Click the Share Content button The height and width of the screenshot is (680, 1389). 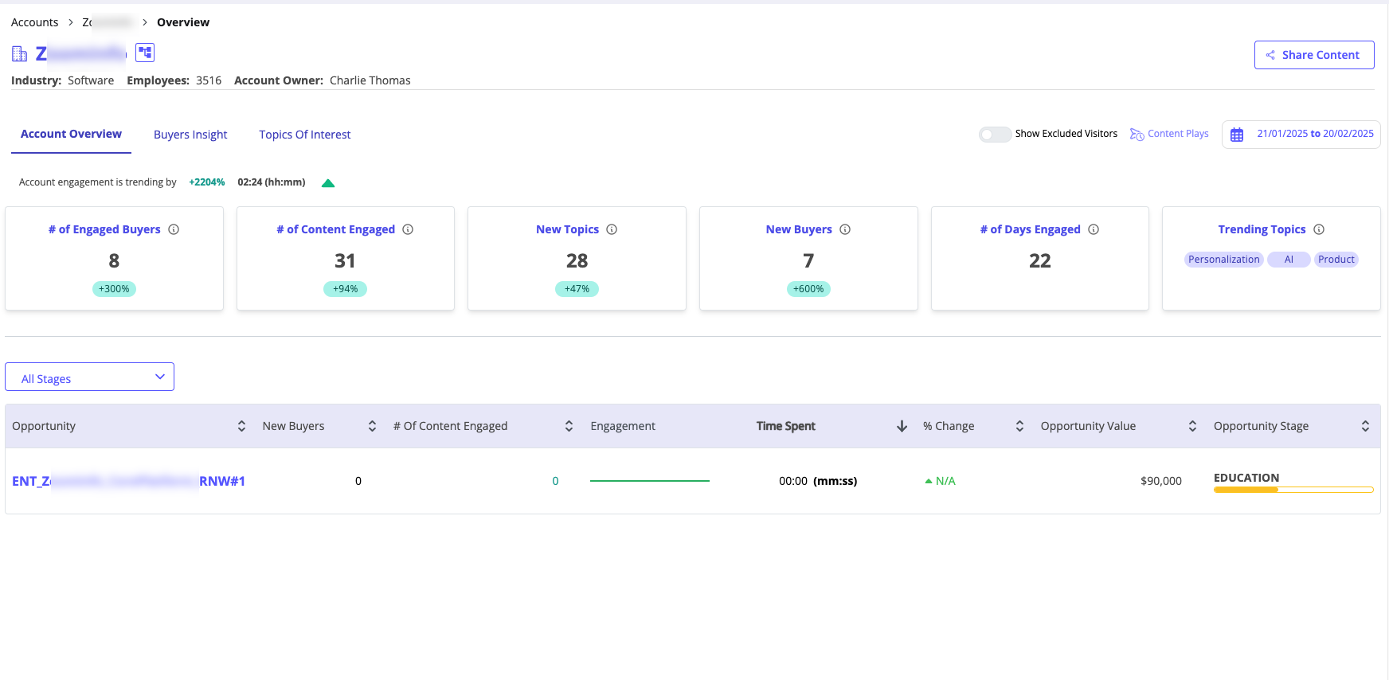coord(1313,55)
